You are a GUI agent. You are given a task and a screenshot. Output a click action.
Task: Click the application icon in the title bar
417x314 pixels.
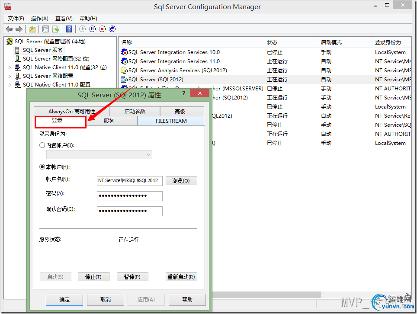click(8, 6)
